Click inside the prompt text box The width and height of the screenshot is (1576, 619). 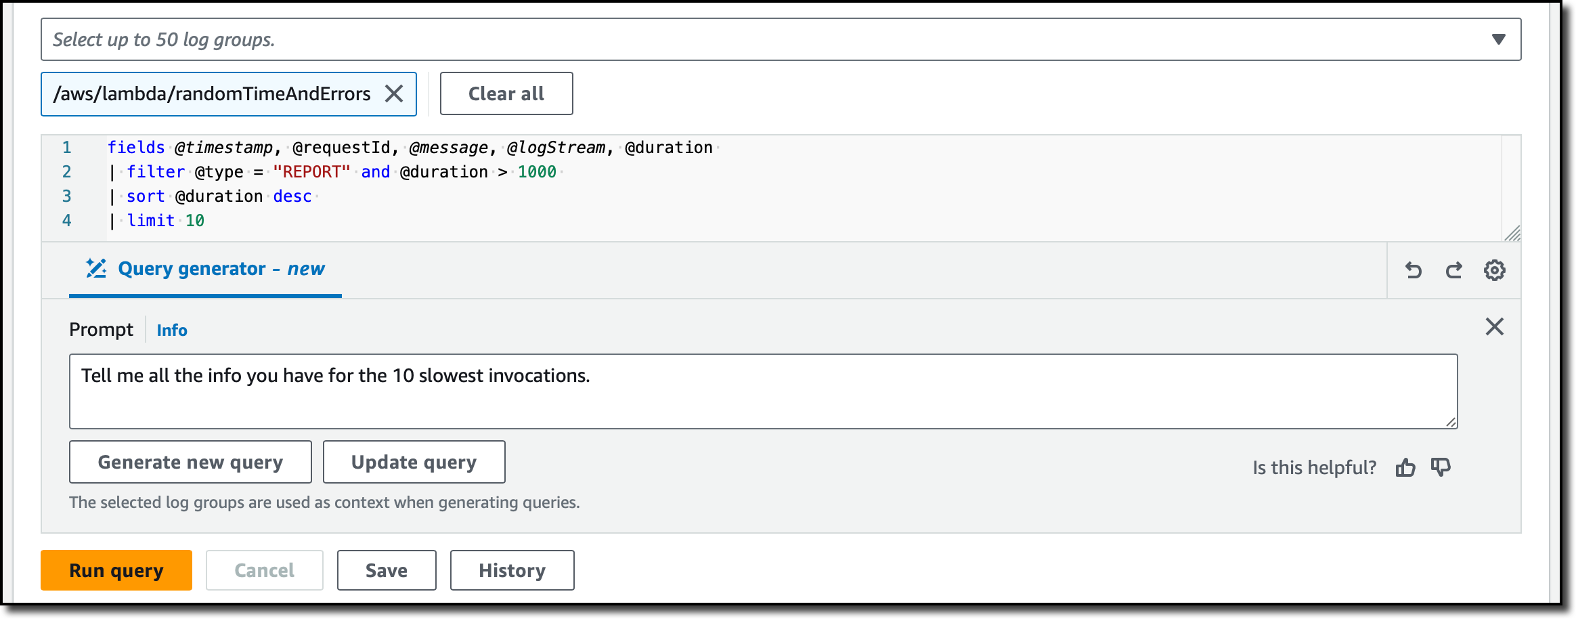tap(763, 391)
